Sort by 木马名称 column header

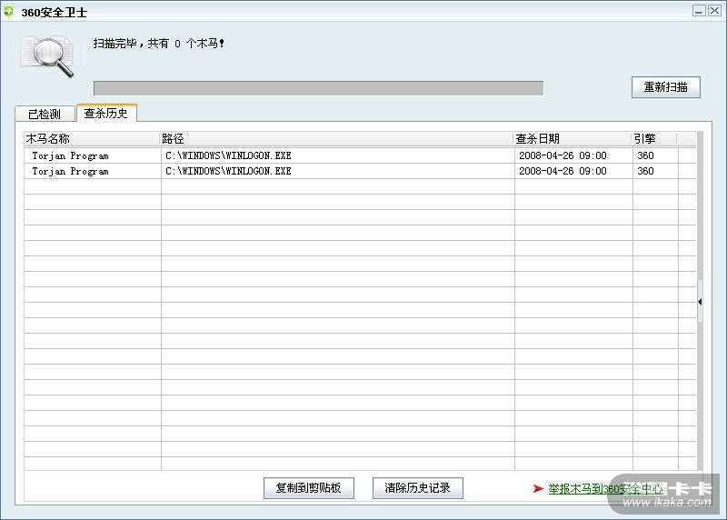(x=92, y=139)
